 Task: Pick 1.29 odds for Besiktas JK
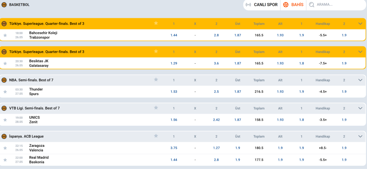pos(174,64)
